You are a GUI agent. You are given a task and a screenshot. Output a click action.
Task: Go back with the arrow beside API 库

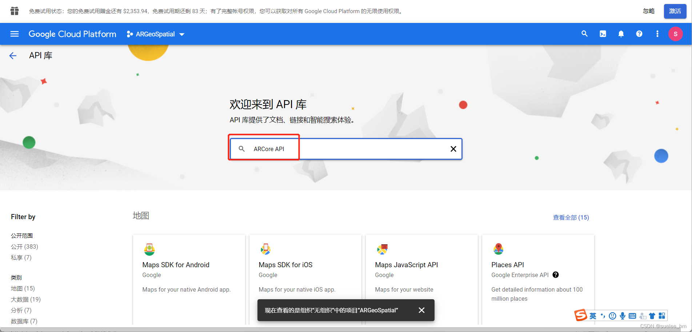(13, 55)
